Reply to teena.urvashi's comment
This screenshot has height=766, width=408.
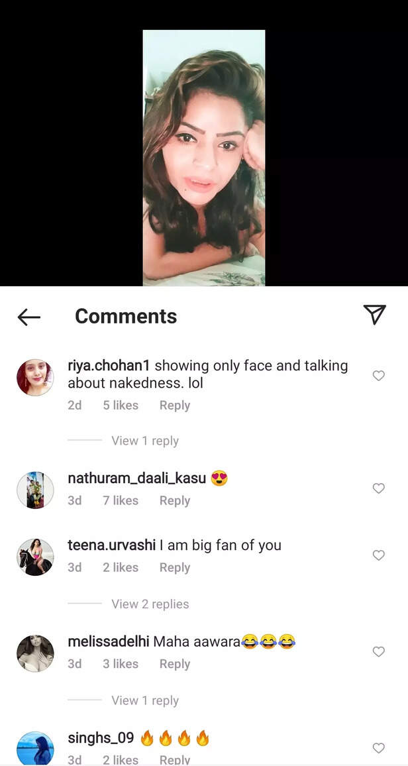[x=174, y=567]
